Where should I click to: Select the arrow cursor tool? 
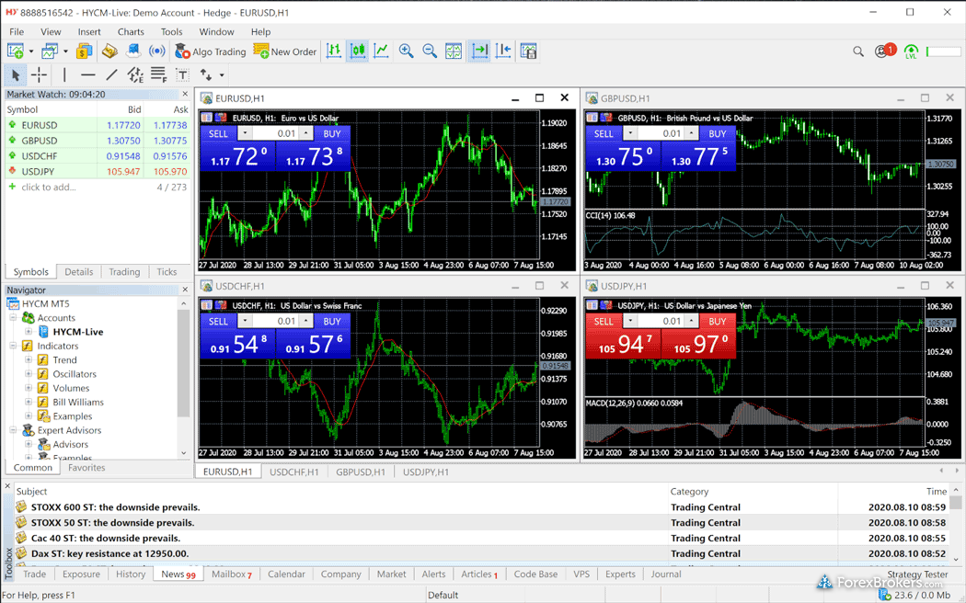(x=16, y=75)
